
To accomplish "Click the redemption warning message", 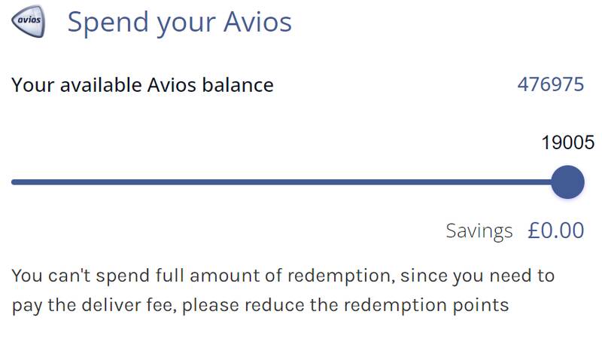I will tap(283, 291).
